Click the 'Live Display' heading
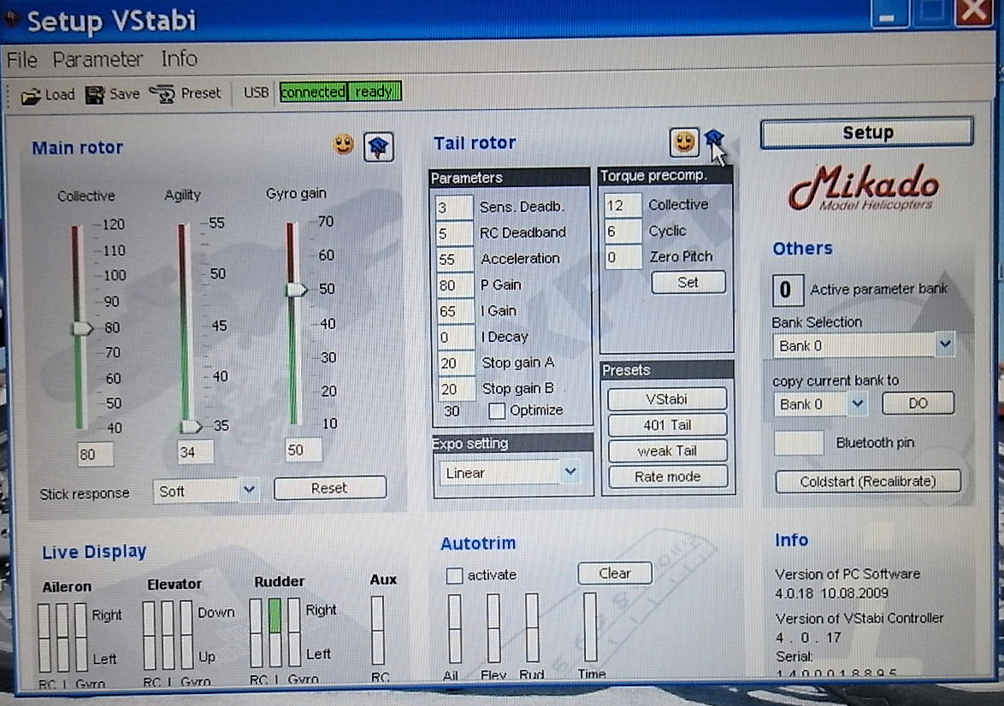The height and width of the screenshot is (706, 1004). (94, 552)
